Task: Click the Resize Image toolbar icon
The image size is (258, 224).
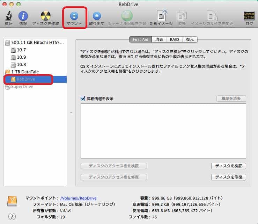Action: click(x=212, y=16)
